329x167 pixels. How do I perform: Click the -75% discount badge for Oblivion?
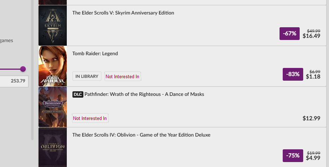click(293, 155)
